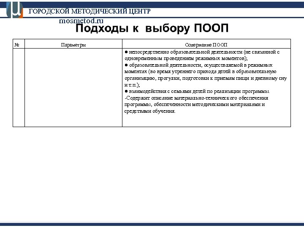
Task: Select the line одновременным проведением режимных моментов
Action: [186, 58]
